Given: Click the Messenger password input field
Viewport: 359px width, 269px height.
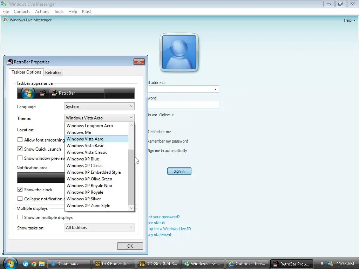Looking at the screenshot, I should [x=183, y=104].
